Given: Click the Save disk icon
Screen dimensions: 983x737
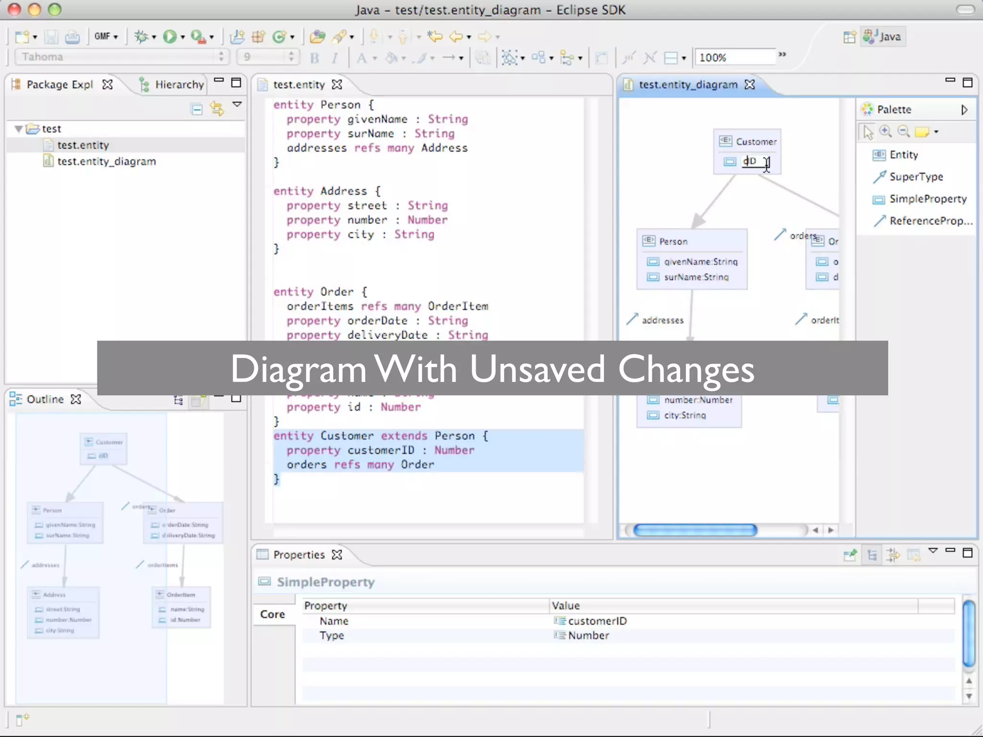Looking at the screenshot, I should point(51,36).
